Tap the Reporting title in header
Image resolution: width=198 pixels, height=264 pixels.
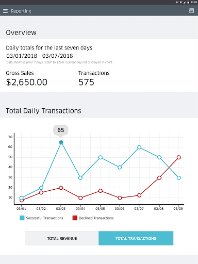[21, 11]
